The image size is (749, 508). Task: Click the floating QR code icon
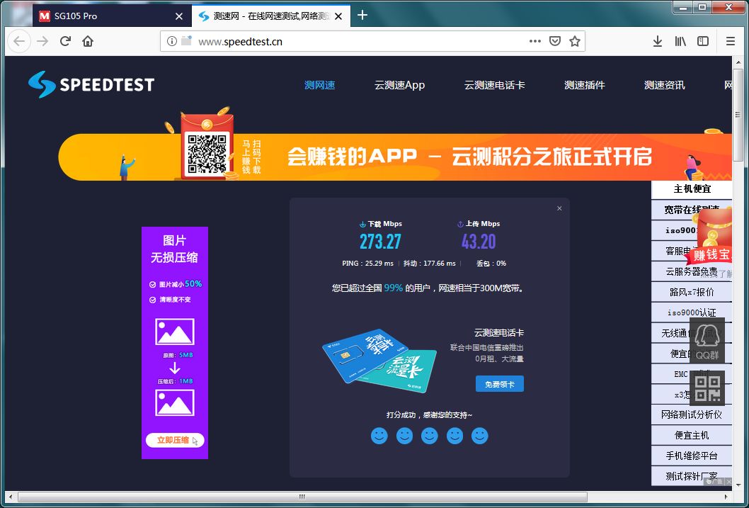pos(707,388)
